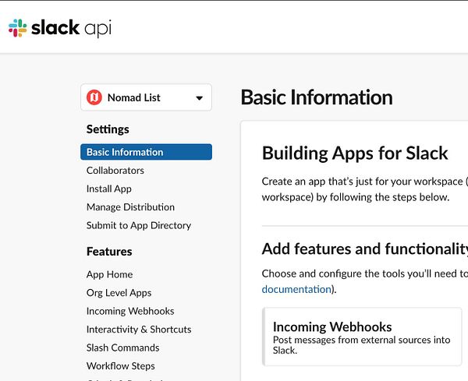
Task: Click the Slack logo icon
Action: coord(17,29)
